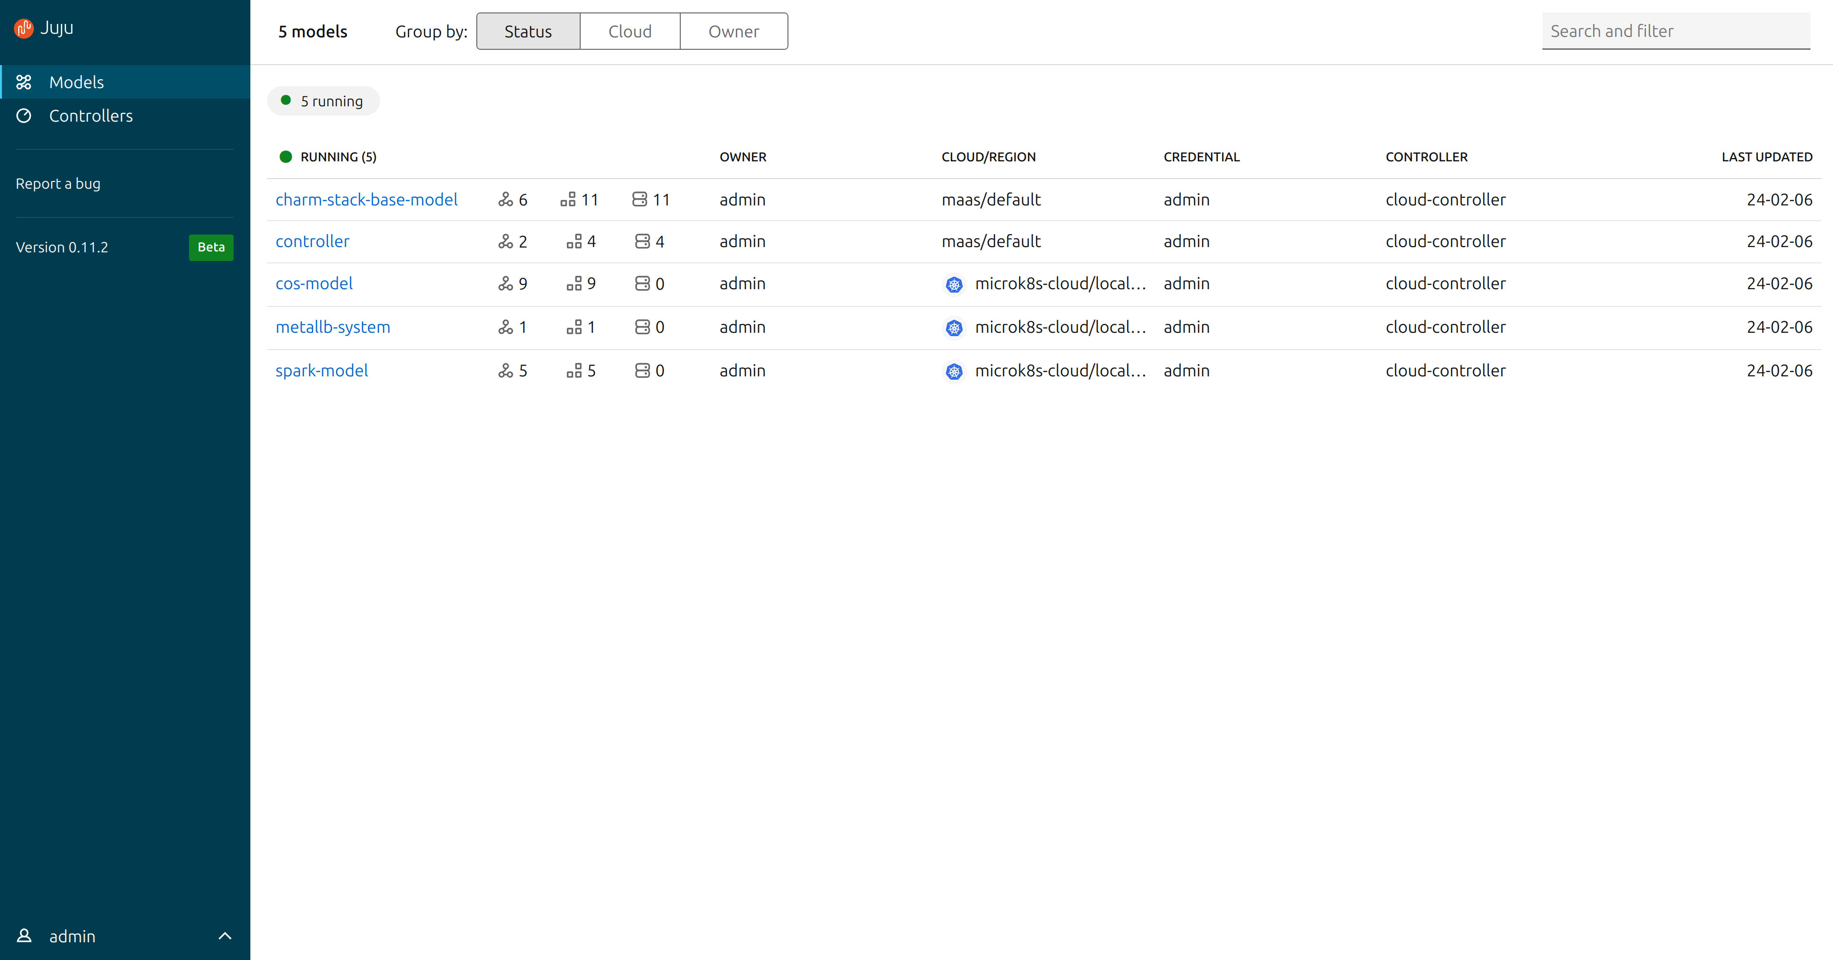Click units icon in spark-model row

(574, 370)
